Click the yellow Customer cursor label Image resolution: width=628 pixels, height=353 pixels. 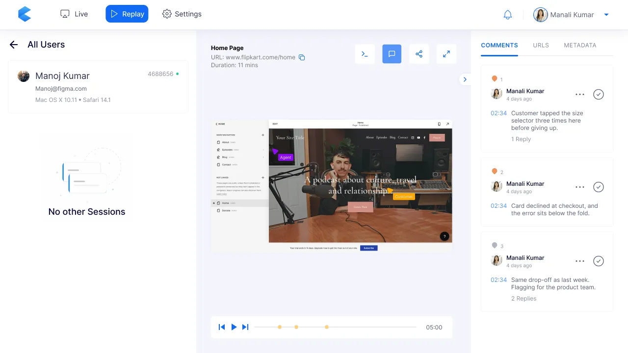click(404, 197)
